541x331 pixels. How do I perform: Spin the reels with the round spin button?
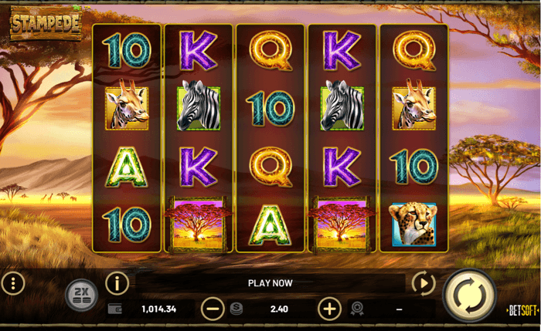click(469, 296)
